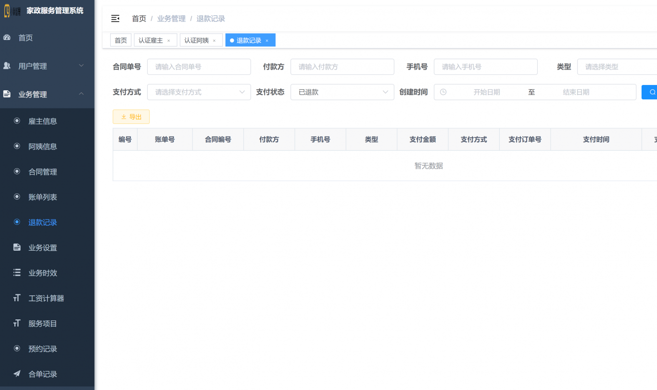Click the text-size icon beside 服务项目
657x390 pixels.
pos(17,323)
